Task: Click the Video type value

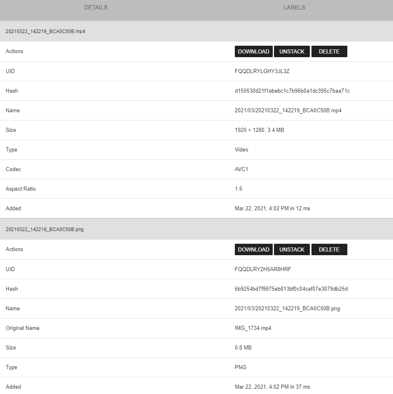Action: click(241, 150)
